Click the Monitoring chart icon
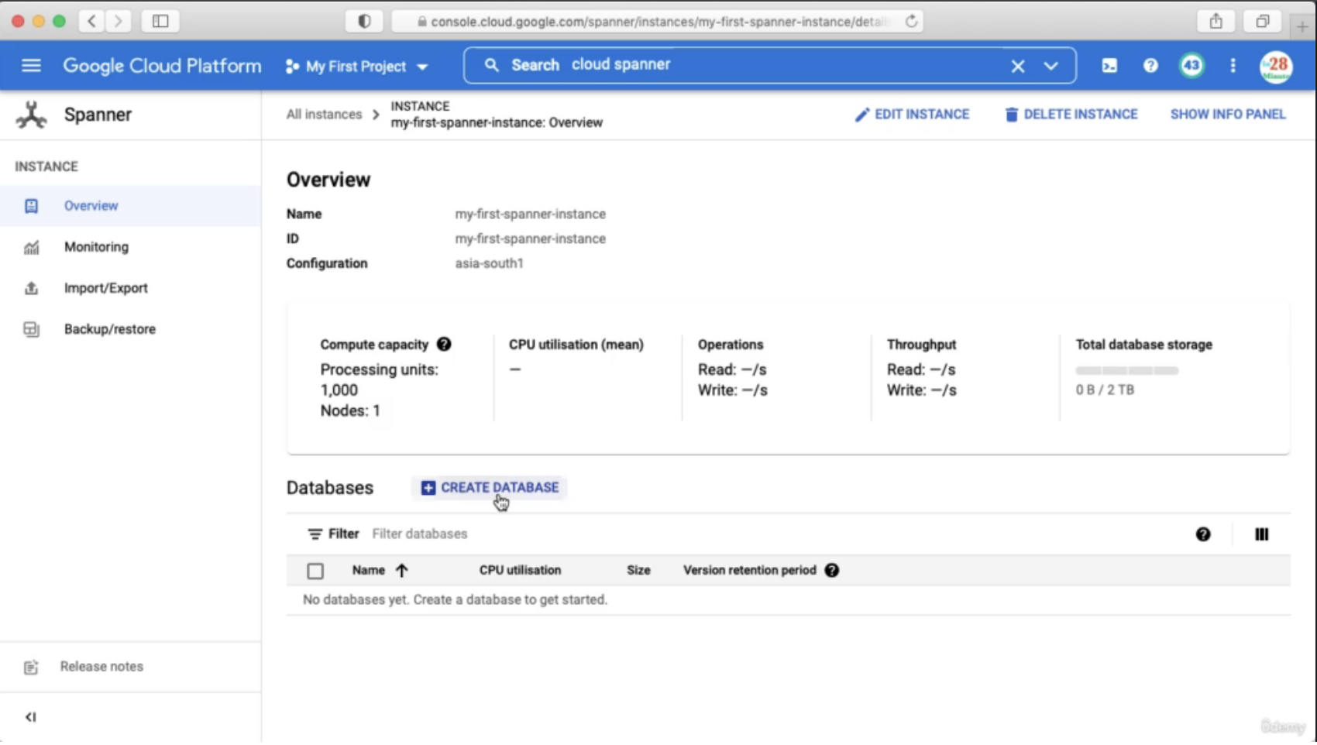Viewport: 1317px width, 745px height. pos(31,248)
